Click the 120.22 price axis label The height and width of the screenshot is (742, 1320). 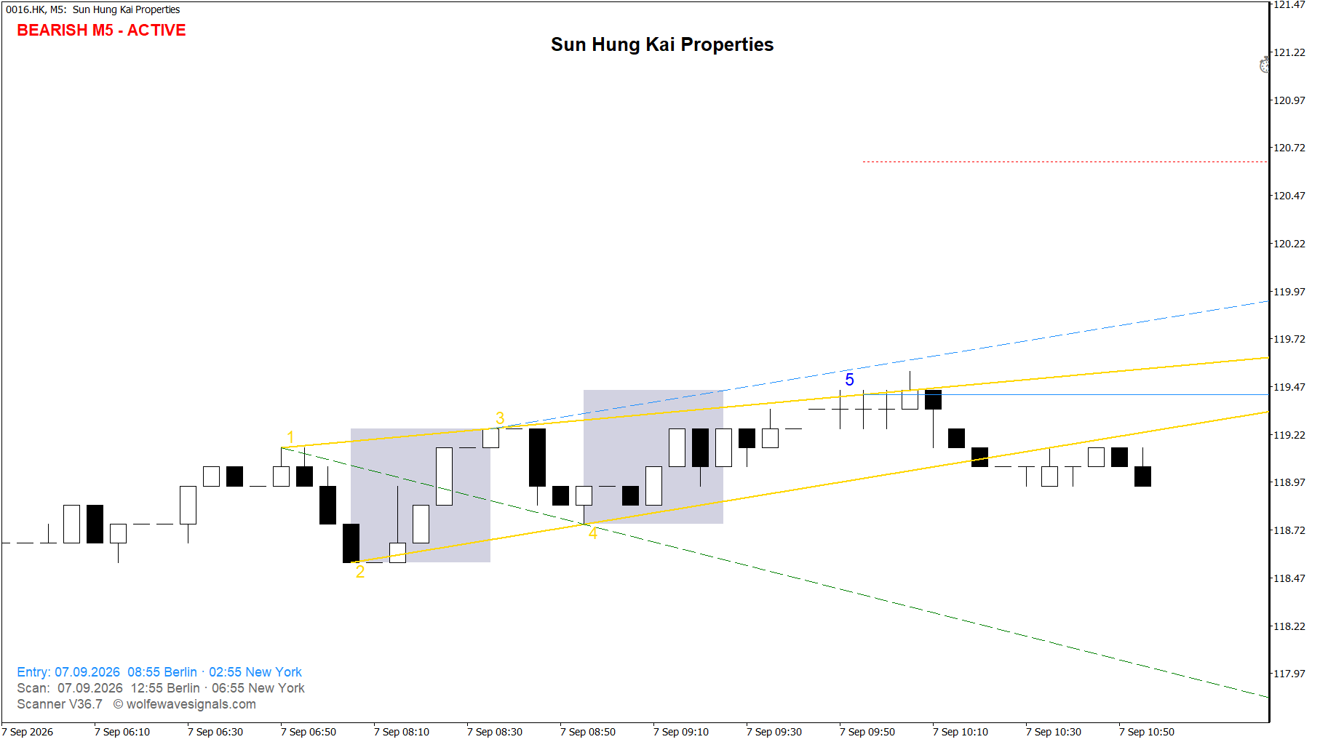click(1289, 244)
